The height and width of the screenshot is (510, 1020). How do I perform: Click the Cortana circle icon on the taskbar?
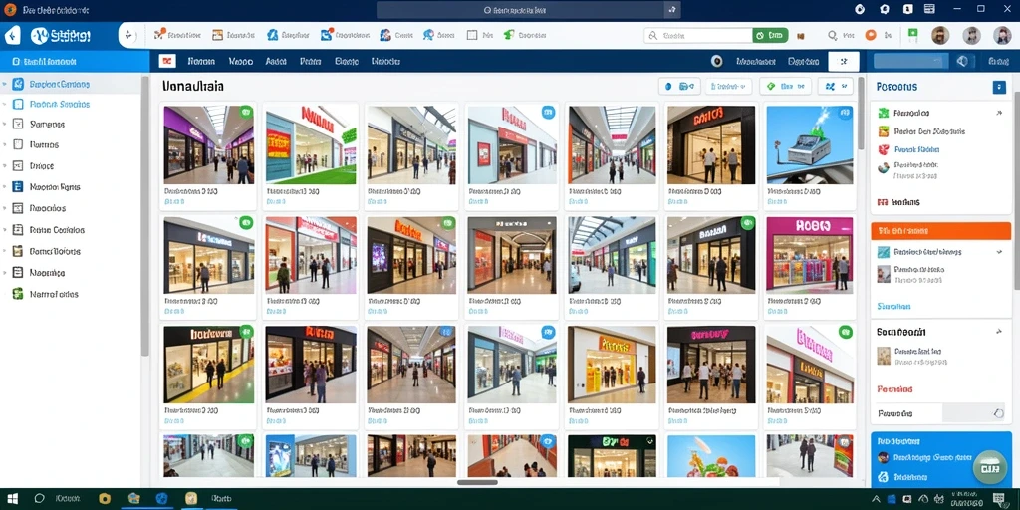coord(39,498)
